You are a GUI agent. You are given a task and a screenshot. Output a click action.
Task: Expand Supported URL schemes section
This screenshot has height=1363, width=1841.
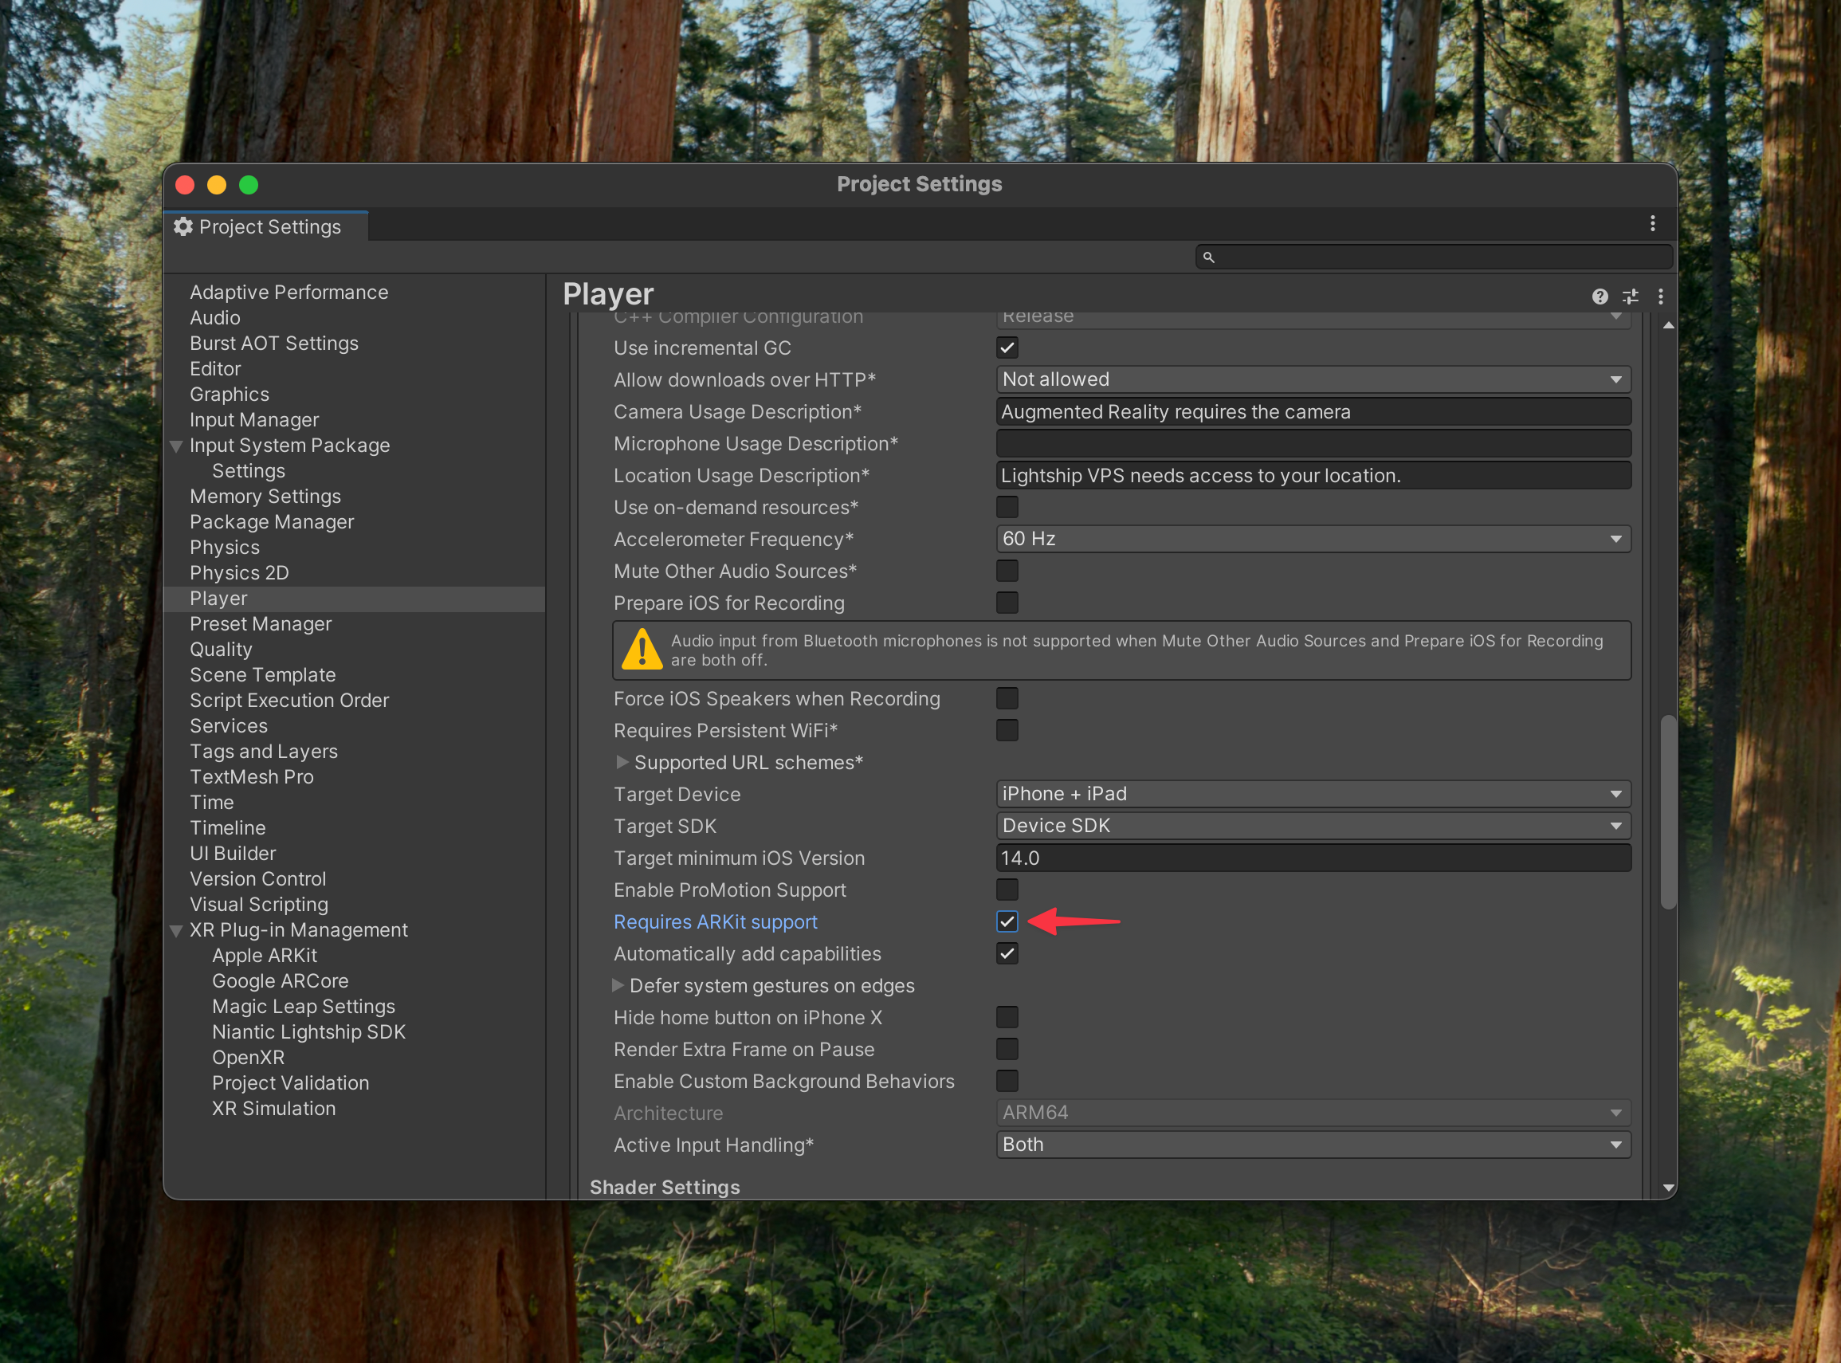[622, 762]
